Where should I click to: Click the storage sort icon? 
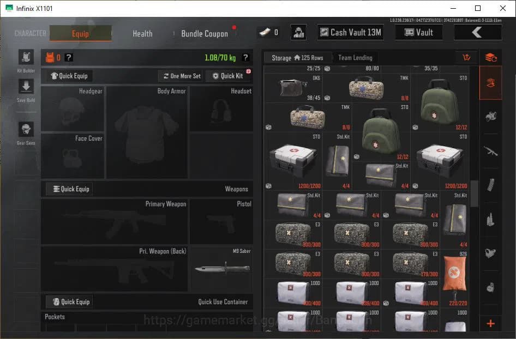[466, 58]
